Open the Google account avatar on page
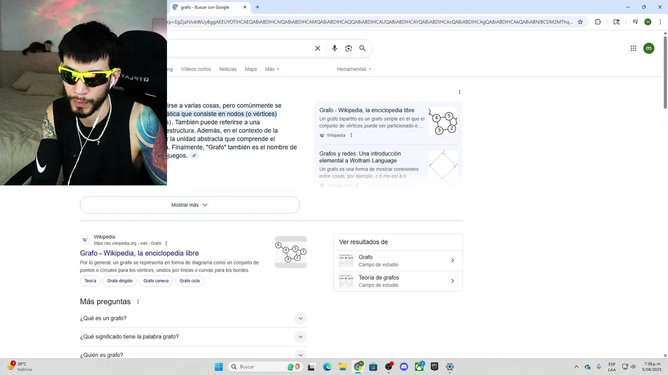This screenshot has height=375, width=668. pos(649,48)
